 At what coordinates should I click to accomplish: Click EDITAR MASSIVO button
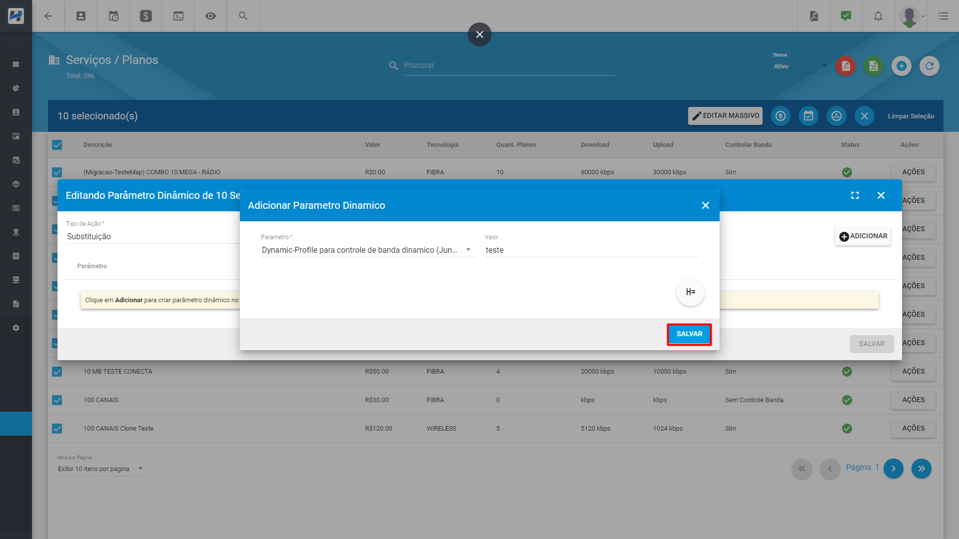(x=725, y=116)
